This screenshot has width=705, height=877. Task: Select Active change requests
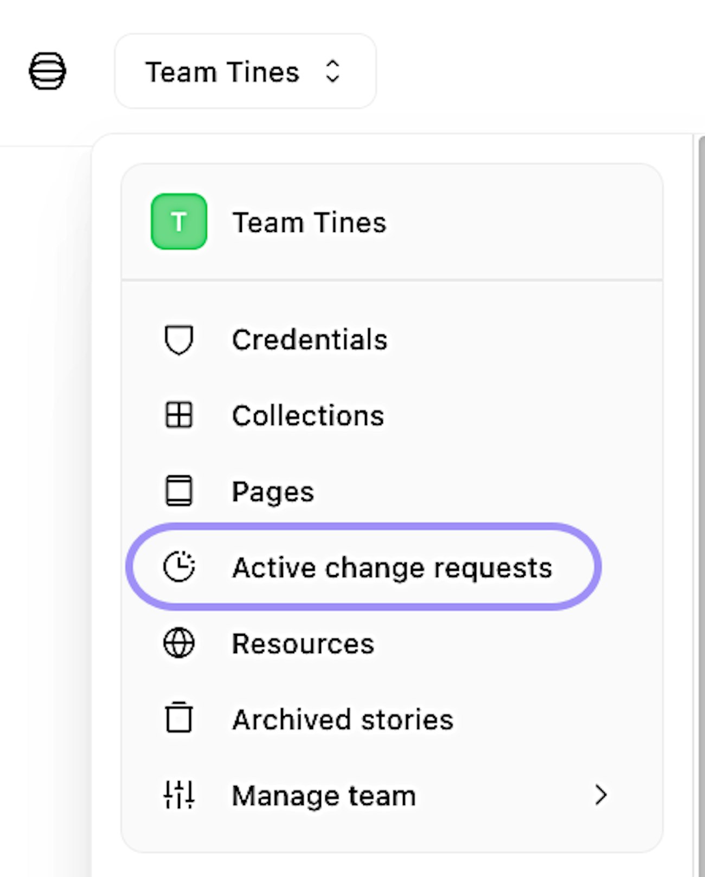tap(392, 568)
